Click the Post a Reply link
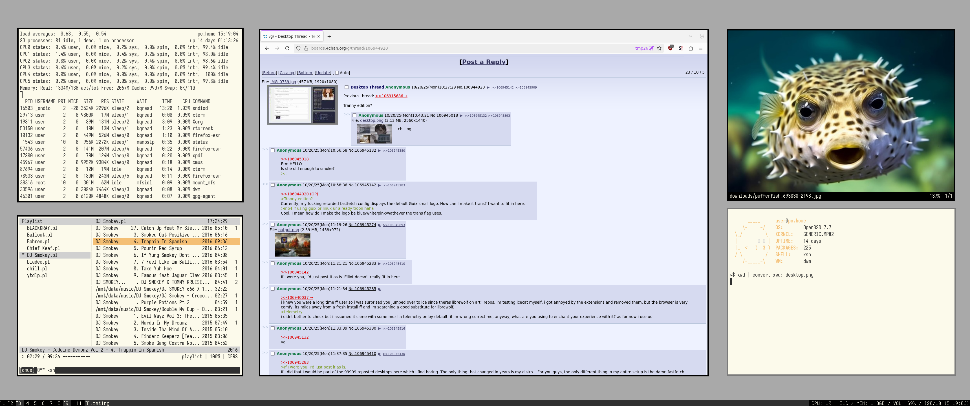The width and height of the screenshot is (970, 406). pyautogui.click(x=484, y=62)
